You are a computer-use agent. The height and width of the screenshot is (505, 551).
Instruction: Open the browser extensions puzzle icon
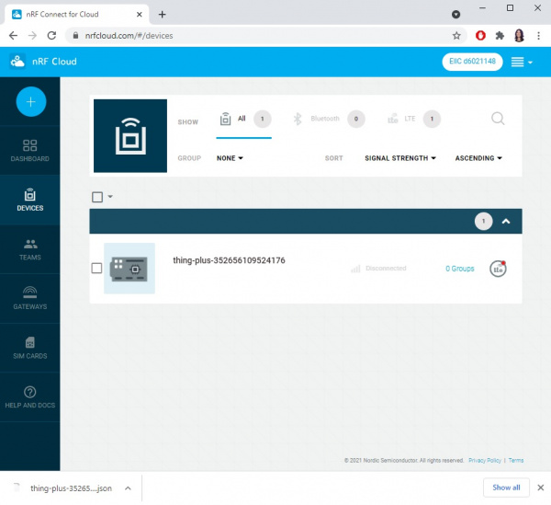coord(500,36)
